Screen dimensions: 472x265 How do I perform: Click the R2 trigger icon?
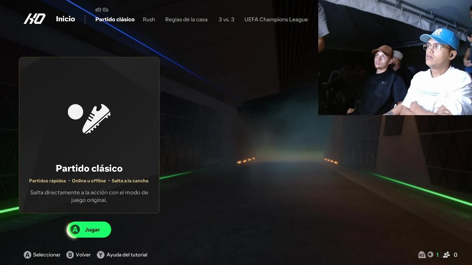(422, 255)
